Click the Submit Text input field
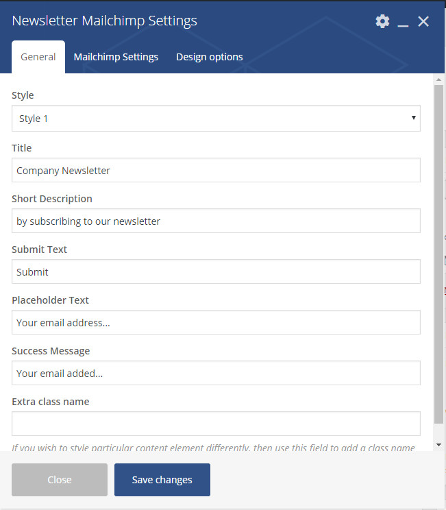Viewport: 446px width, 510px height. coord(216,271)
